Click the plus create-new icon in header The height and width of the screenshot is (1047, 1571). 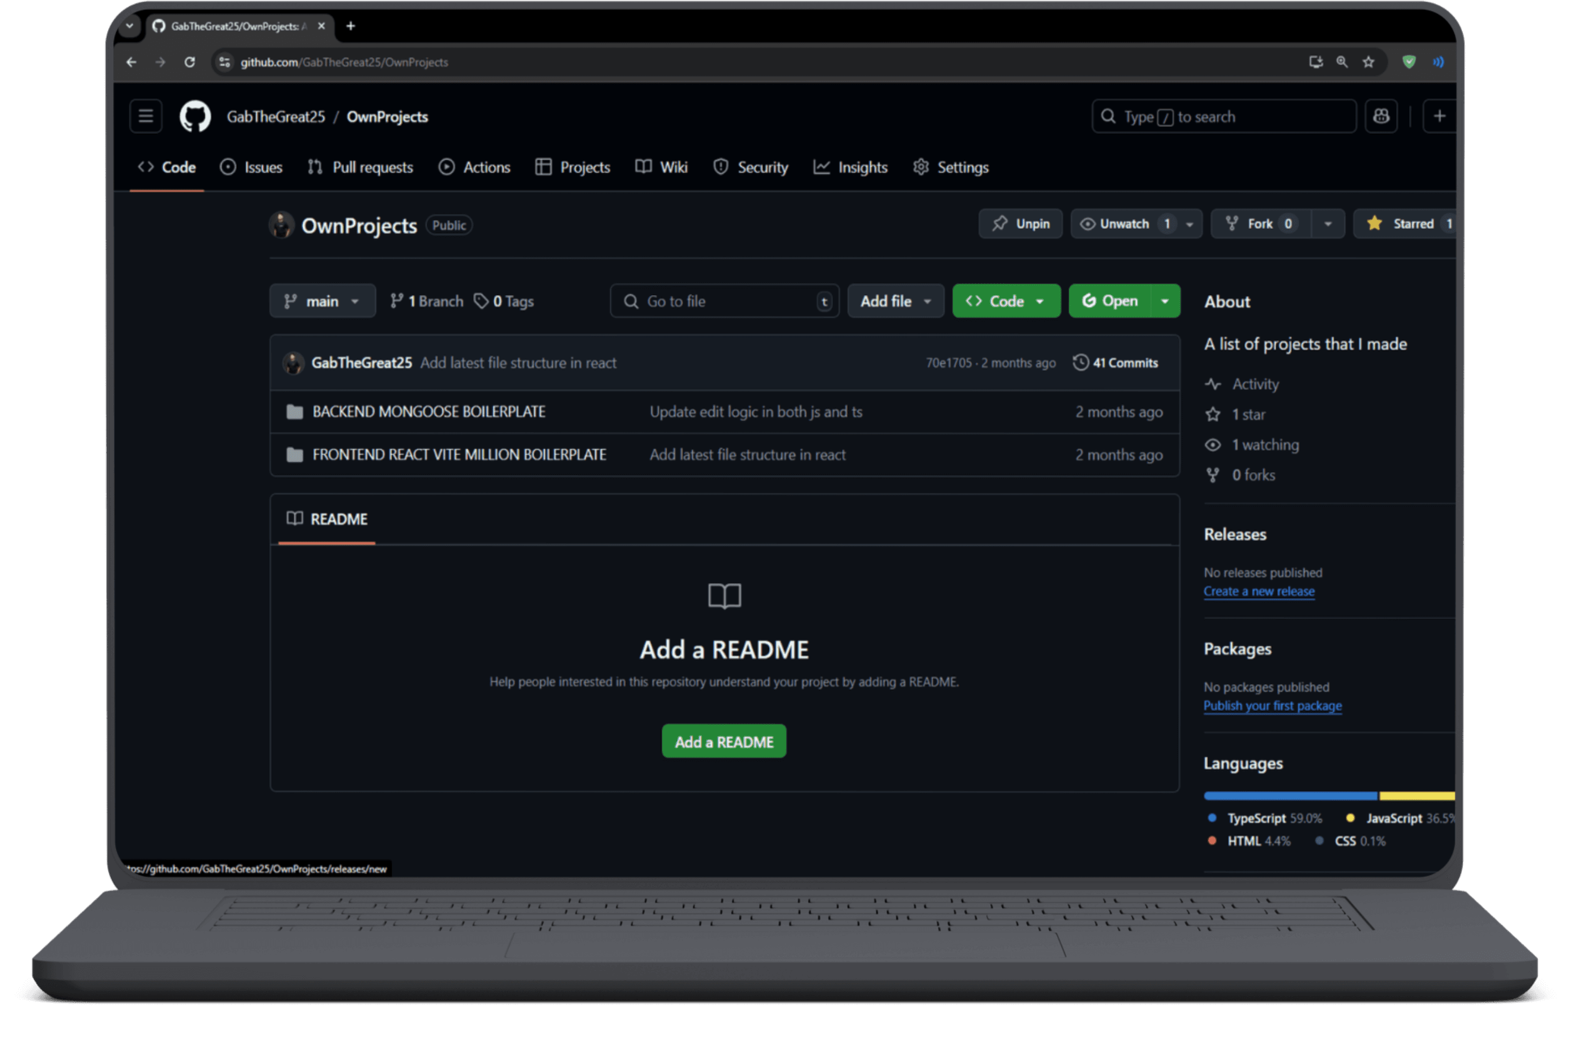click(1439, 116)
